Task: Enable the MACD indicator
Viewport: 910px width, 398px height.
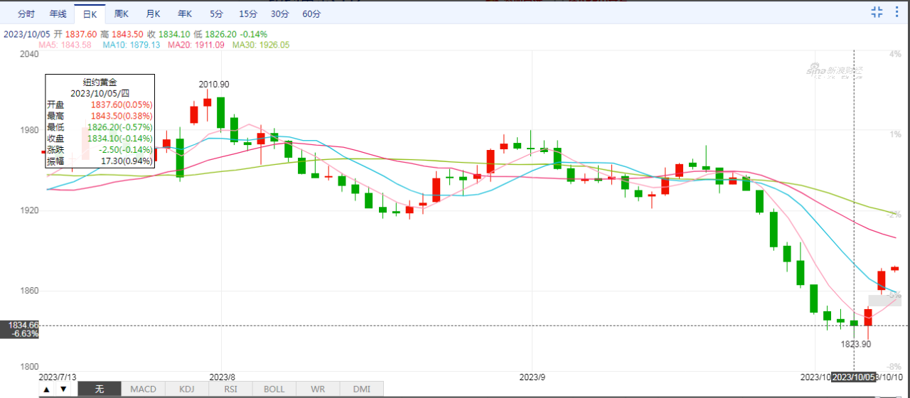Action: (143, 389)
